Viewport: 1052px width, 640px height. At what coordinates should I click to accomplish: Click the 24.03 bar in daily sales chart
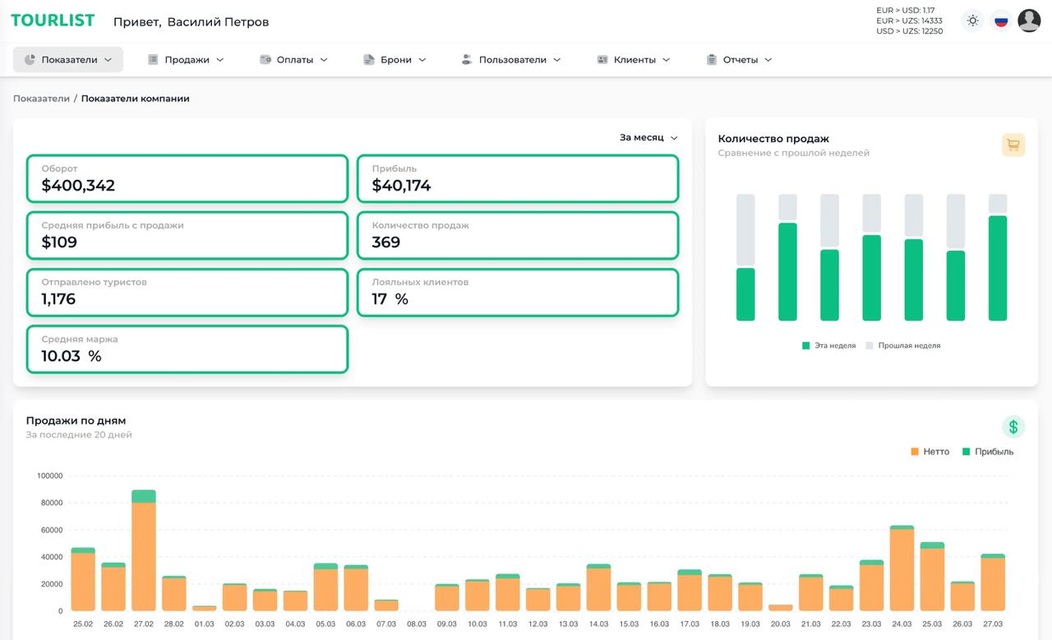click(902, 569)
